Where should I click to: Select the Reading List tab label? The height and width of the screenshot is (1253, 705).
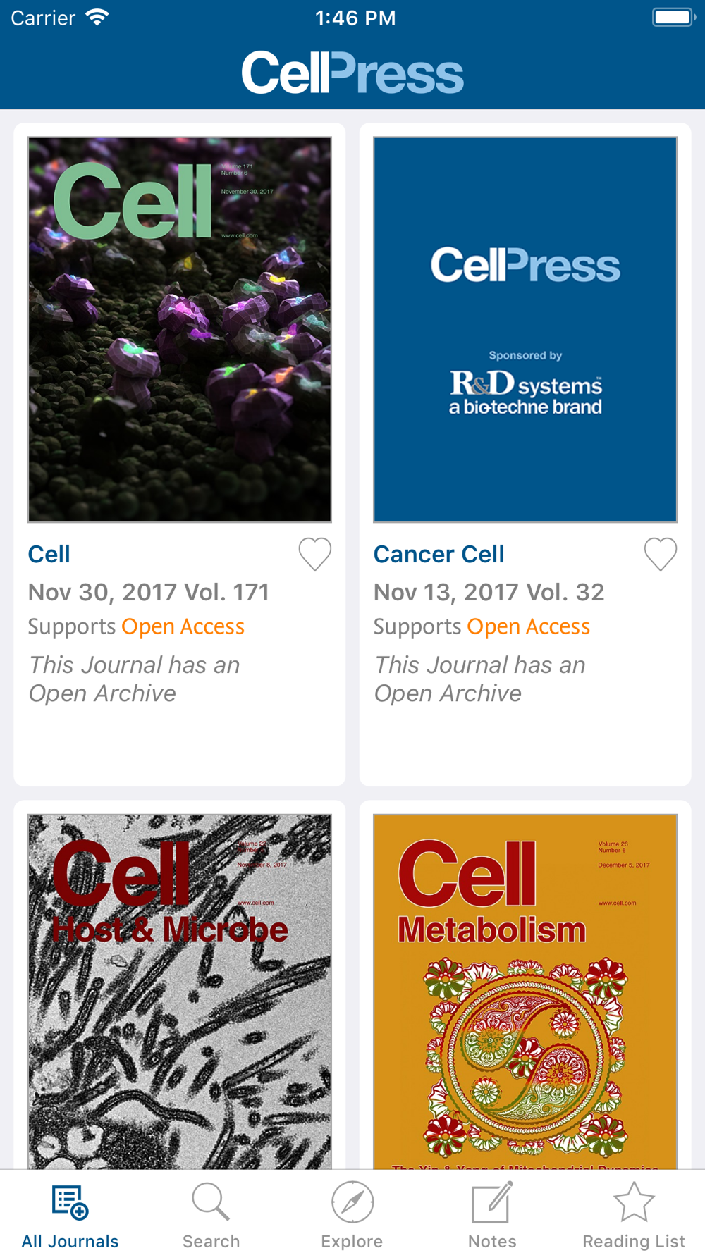point(634,1241)
